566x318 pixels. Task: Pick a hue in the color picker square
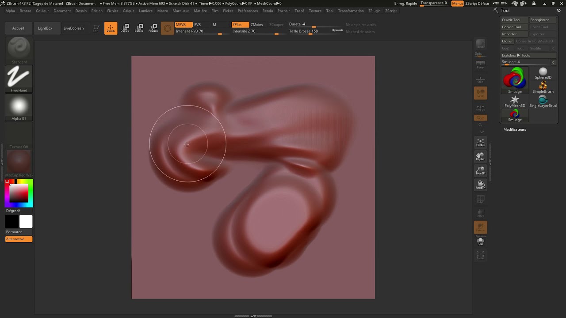(19, 193)
